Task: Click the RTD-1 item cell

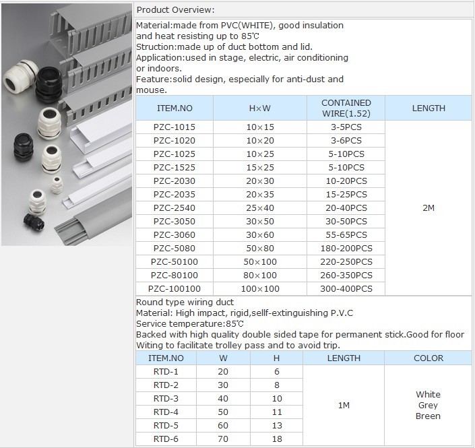Action: (166, 372)
